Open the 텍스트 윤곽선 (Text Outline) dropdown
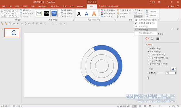Screen dimensions: 181x108 click(108, 14)
